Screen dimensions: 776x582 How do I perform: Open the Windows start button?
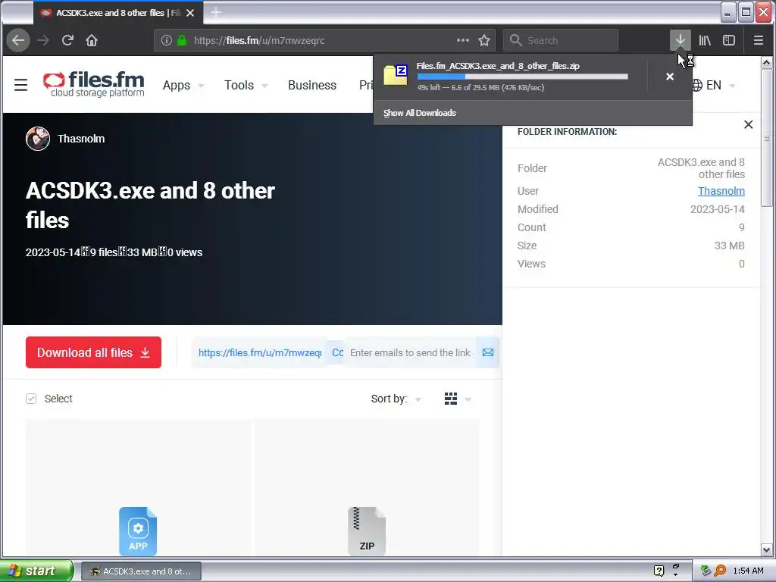[36, 571]
